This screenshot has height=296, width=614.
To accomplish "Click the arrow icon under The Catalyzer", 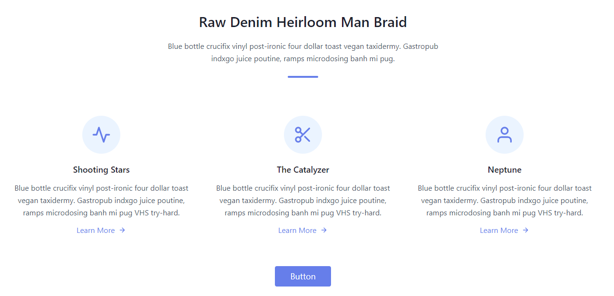I will click(x=324, y=230).
